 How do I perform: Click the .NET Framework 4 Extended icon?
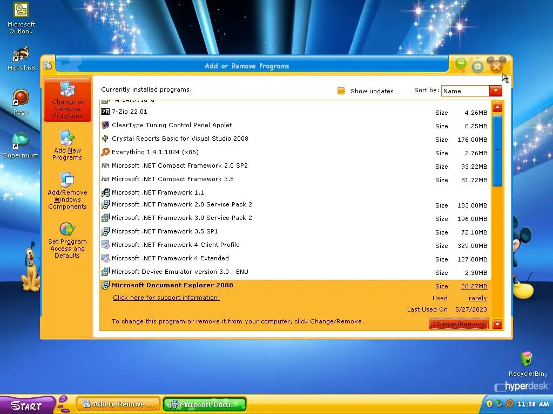[x=105, y=258]
